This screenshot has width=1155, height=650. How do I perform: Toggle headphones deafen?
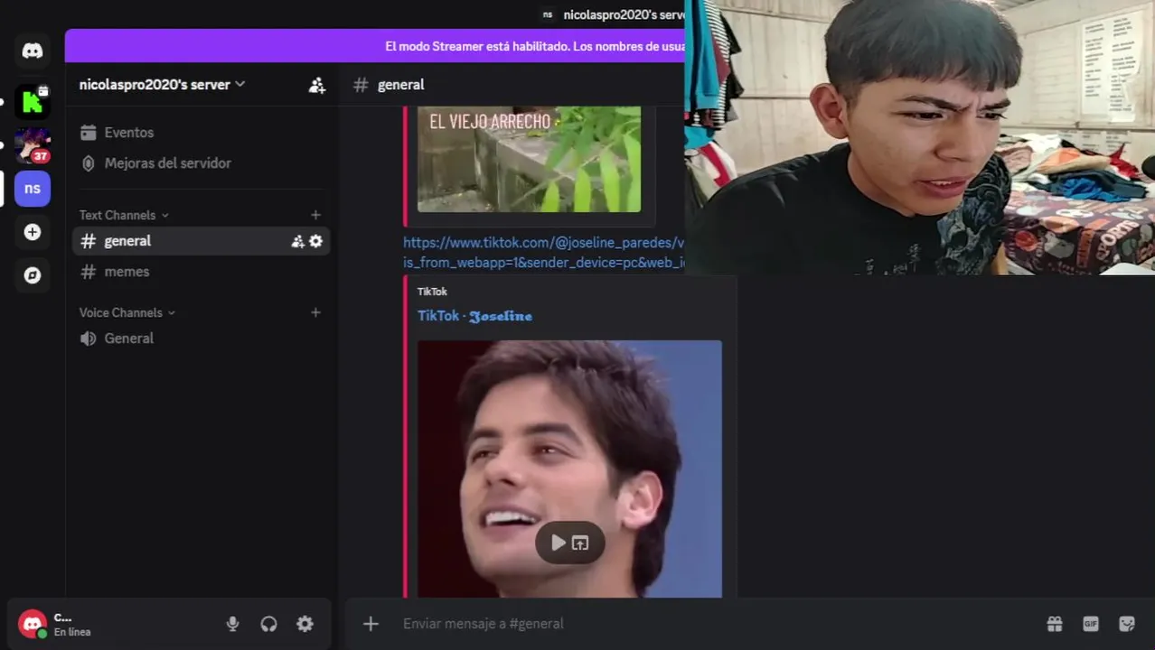click(268, 624)
